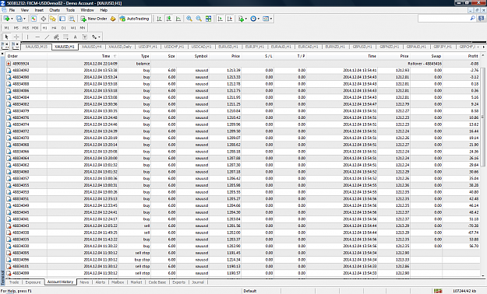Toggle Chart Shift icon
The height and width of the screenshot is (294, 487).
pos(230,19)
